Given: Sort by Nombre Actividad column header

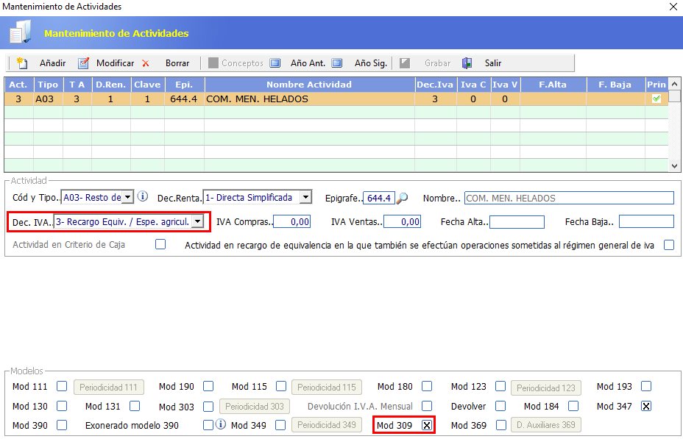Looking at the screenshot, I should point(309,85).
